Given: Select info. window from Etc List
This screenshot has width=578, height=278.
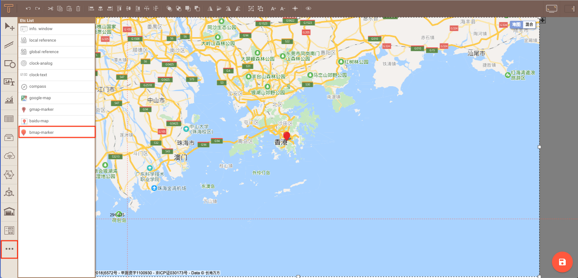Looking at the screenshot, I should [56, 29].
